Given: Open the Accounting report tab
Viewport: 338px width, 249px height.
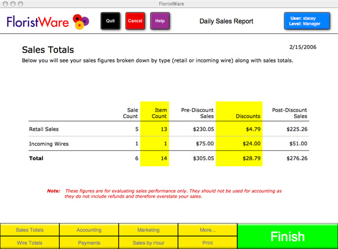Looking at the screenshot, I should 89,230.
